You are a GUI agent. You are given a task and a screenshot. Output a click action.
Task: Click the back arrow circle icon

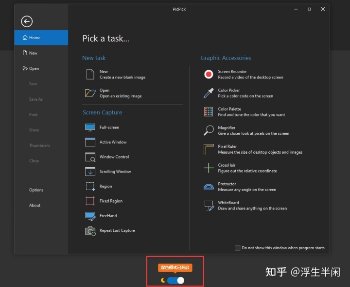[27, 21]
